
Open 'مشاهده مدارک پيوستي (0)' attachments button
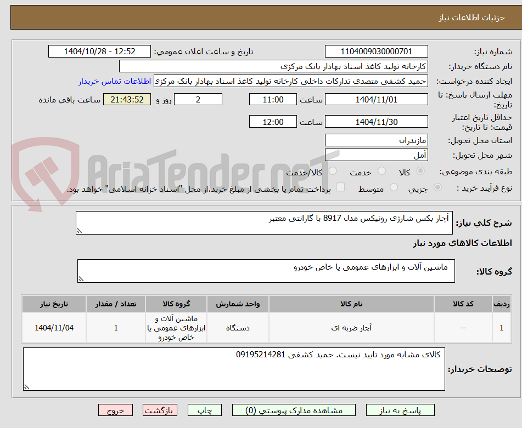click(294, 410)
